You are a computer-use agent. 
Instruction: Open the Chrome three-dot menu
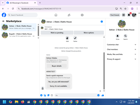(137, 9)
